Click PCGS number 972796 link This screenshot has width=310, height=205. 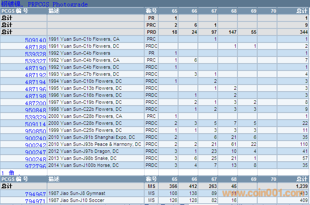tap(36, 166)
